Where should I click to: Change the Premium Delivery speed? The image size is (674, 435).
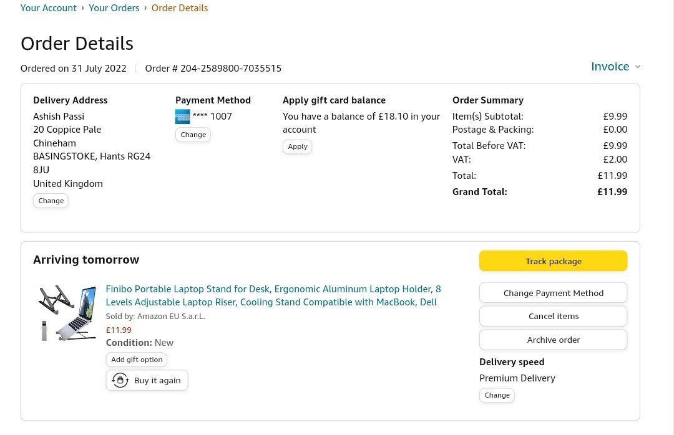tap(497, 395)
